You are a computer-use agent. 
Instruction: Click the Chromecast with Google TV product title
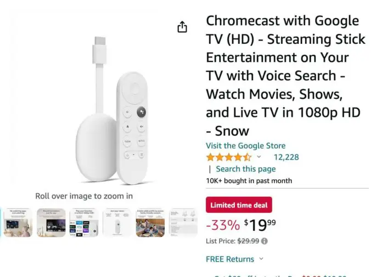pyautogui.click(x=283, y=76)
